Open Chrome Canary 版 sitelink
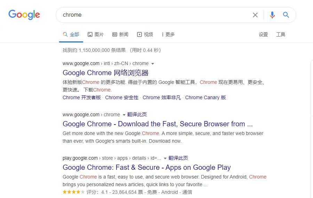The width and height of the screenshot is (313, 198). [x=206, y=97]
